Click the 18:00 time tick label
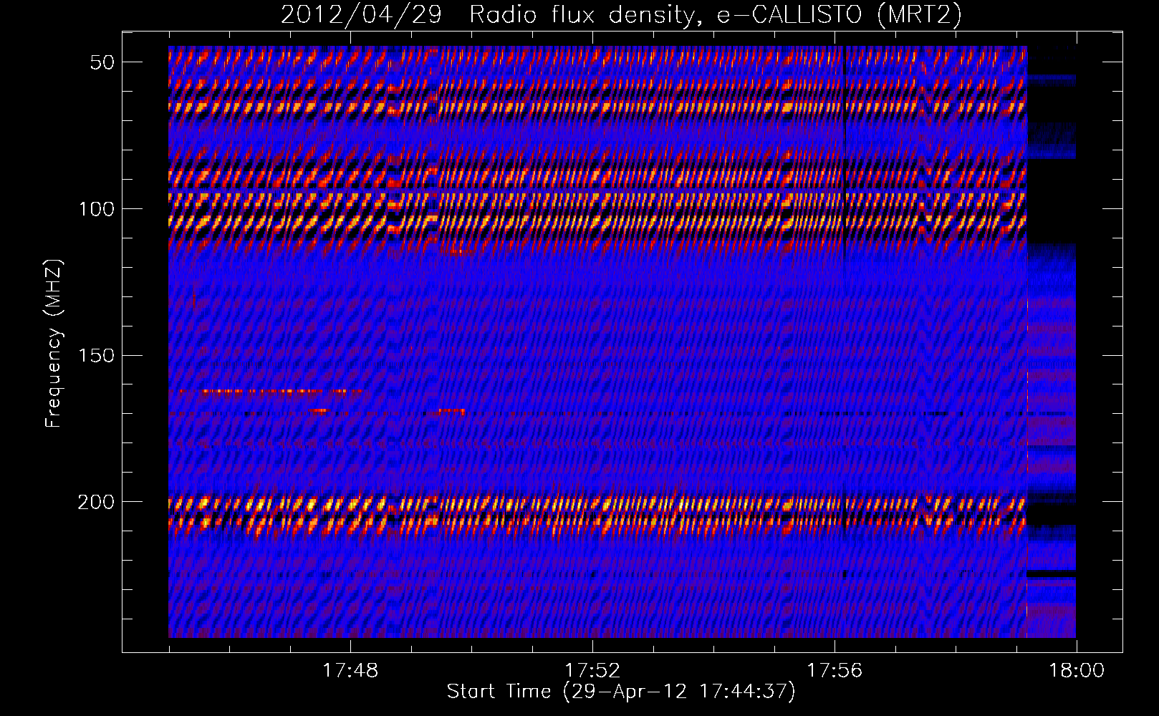 tap(1077, 671)
